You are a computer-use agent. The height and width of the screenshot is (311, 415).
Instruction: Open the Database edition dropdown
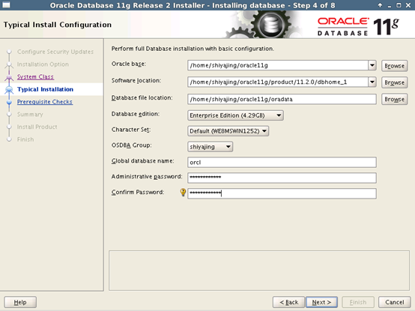pos(235,115)
